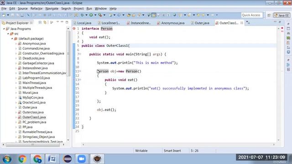Open the Source menu

pos(22,9)
